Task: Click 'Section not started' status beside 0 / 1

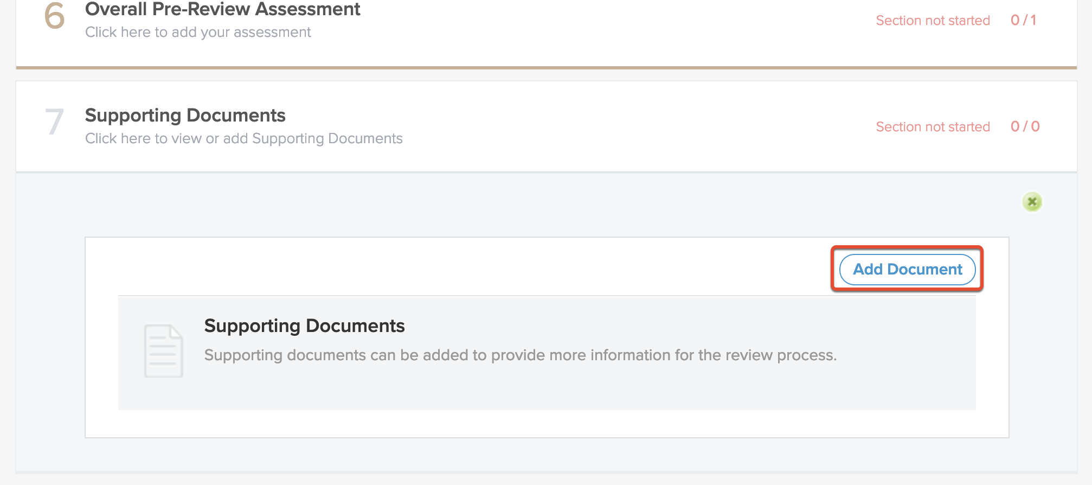Action: (933, 21)
